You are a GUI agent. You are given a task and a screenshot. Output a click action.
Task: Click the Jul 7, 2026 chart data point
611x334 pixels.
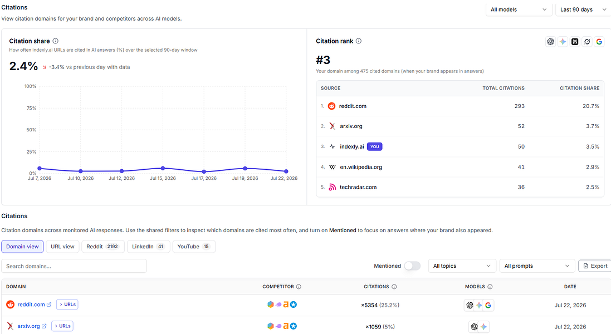(x=40, y=169)
